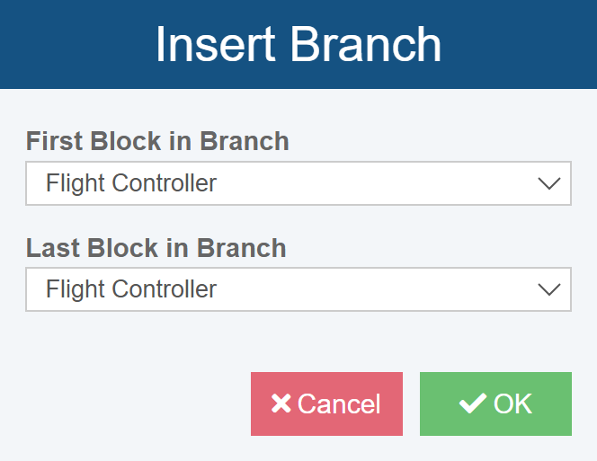Viewport: 597px width, 461px height.
Task: Open the First Block in Branch dropdown
Action: click(x=298, y=184)
